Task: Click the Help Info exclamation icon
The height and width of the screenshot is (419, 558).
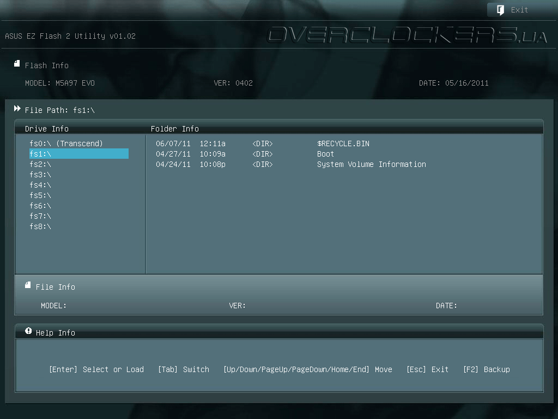Action: point(28,331)
